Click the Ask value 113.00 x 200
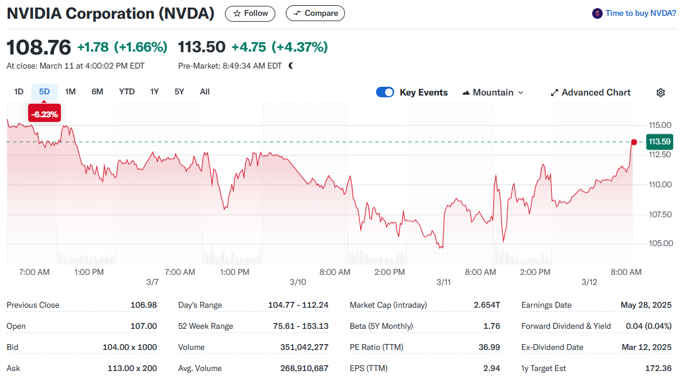 click(132, 368)
